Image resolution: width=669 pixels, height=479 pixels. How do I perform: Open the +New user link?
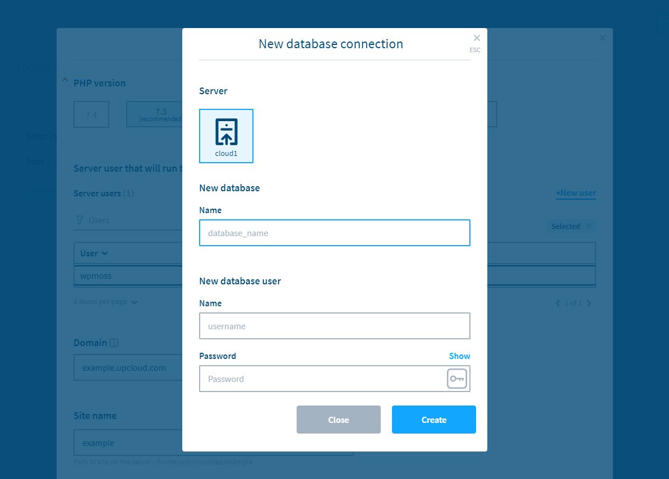pos(575,193)
